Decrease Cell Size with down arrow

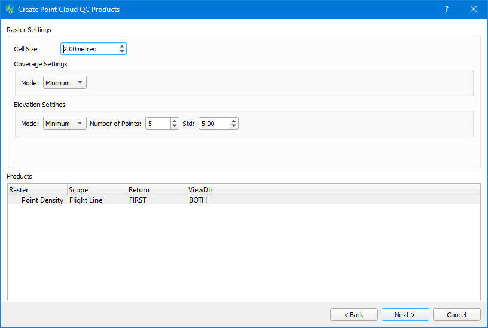pos(122,52)
